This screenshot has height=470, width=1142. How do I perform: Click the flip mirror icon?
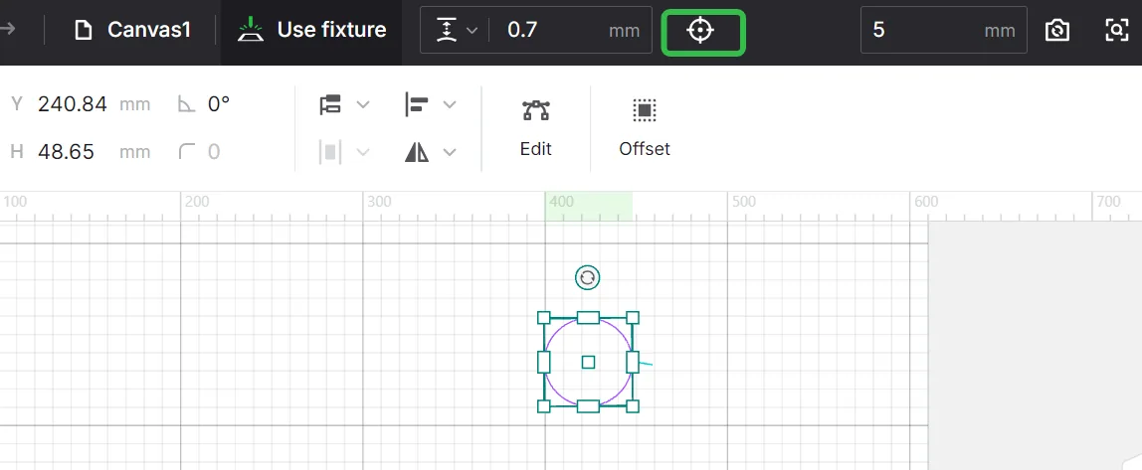click(x=417, y=151)
